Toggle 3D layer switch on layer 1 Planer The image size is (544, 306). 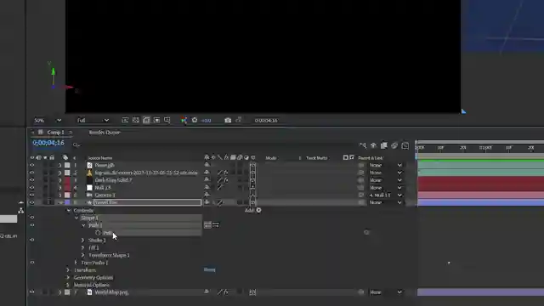pos(252,165)
